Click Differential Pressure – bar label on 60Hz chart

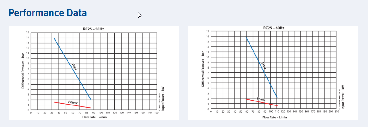tap(203, 69)
